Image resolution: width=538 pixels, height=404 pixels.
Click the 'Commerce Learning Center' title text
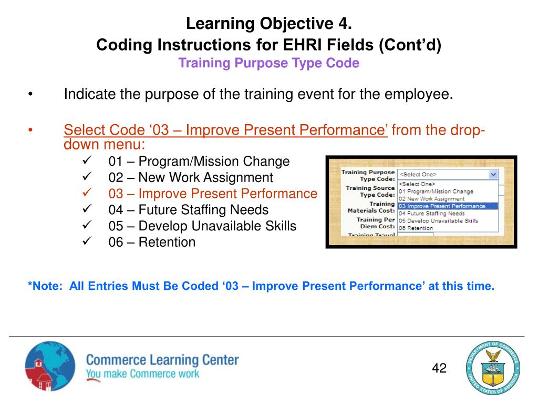[162, 360]
